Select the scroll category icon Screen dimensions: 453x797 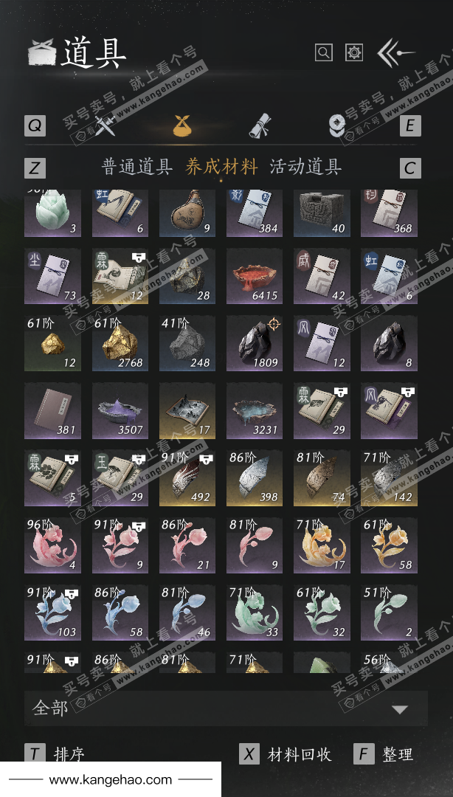tap(260, 125)
